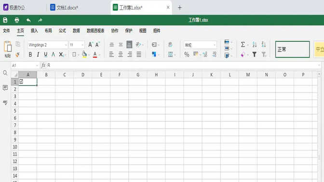The width and height of the screenshot is (324, 182).
Task: Open the comments icon in left sidebar
Action: pyautogui.click(x=5, y=88)
